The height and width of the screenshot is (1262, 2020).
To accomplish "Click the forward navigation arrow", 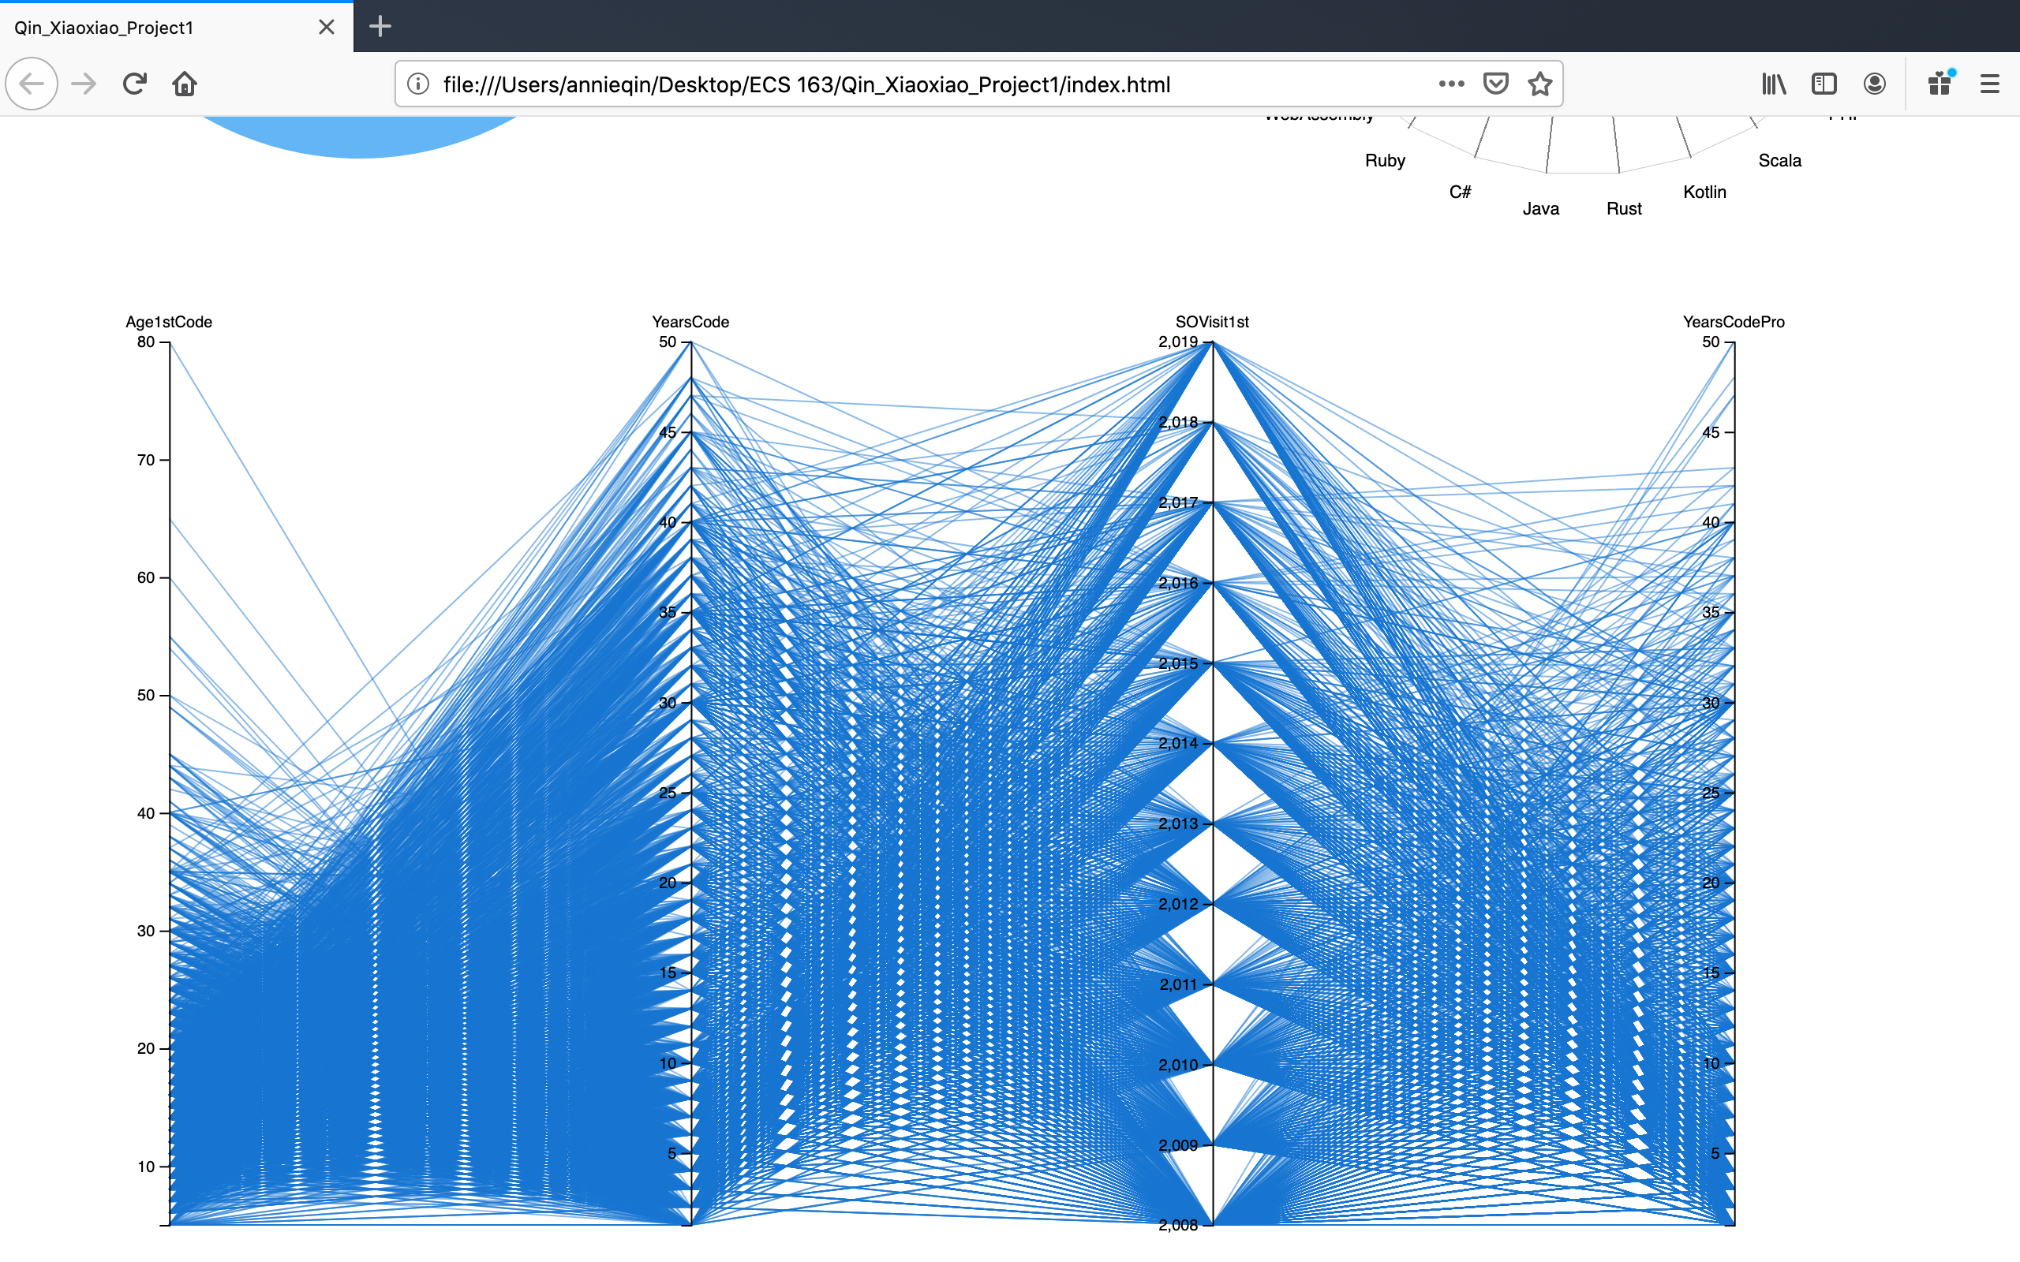I will 84,84.
